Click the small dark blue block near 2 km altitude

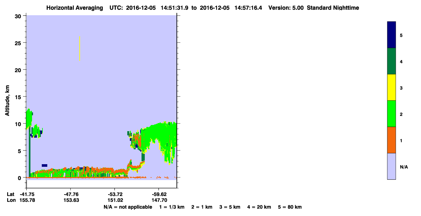[44, 165]
